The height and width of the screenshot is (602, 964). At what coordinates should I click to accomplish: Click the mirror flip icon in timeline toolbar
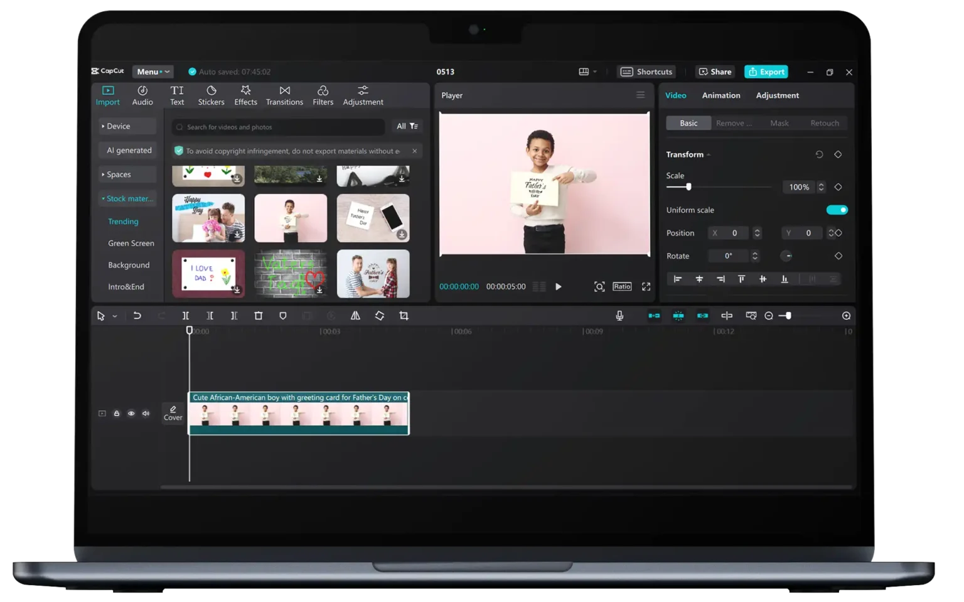coord(355,316)
